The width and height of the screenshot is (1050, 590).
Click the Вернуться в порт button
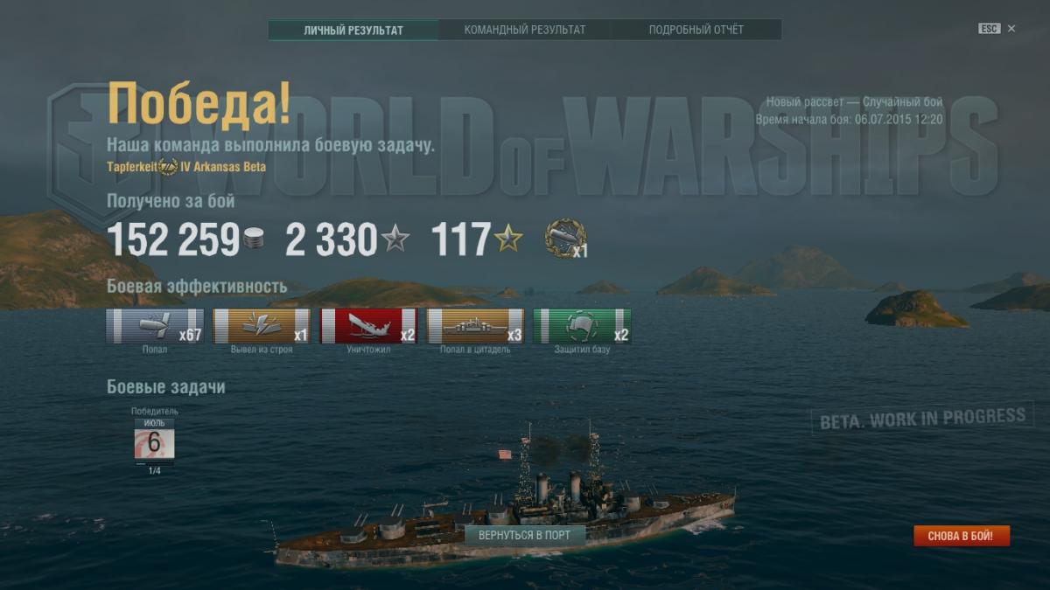point(525,535)
